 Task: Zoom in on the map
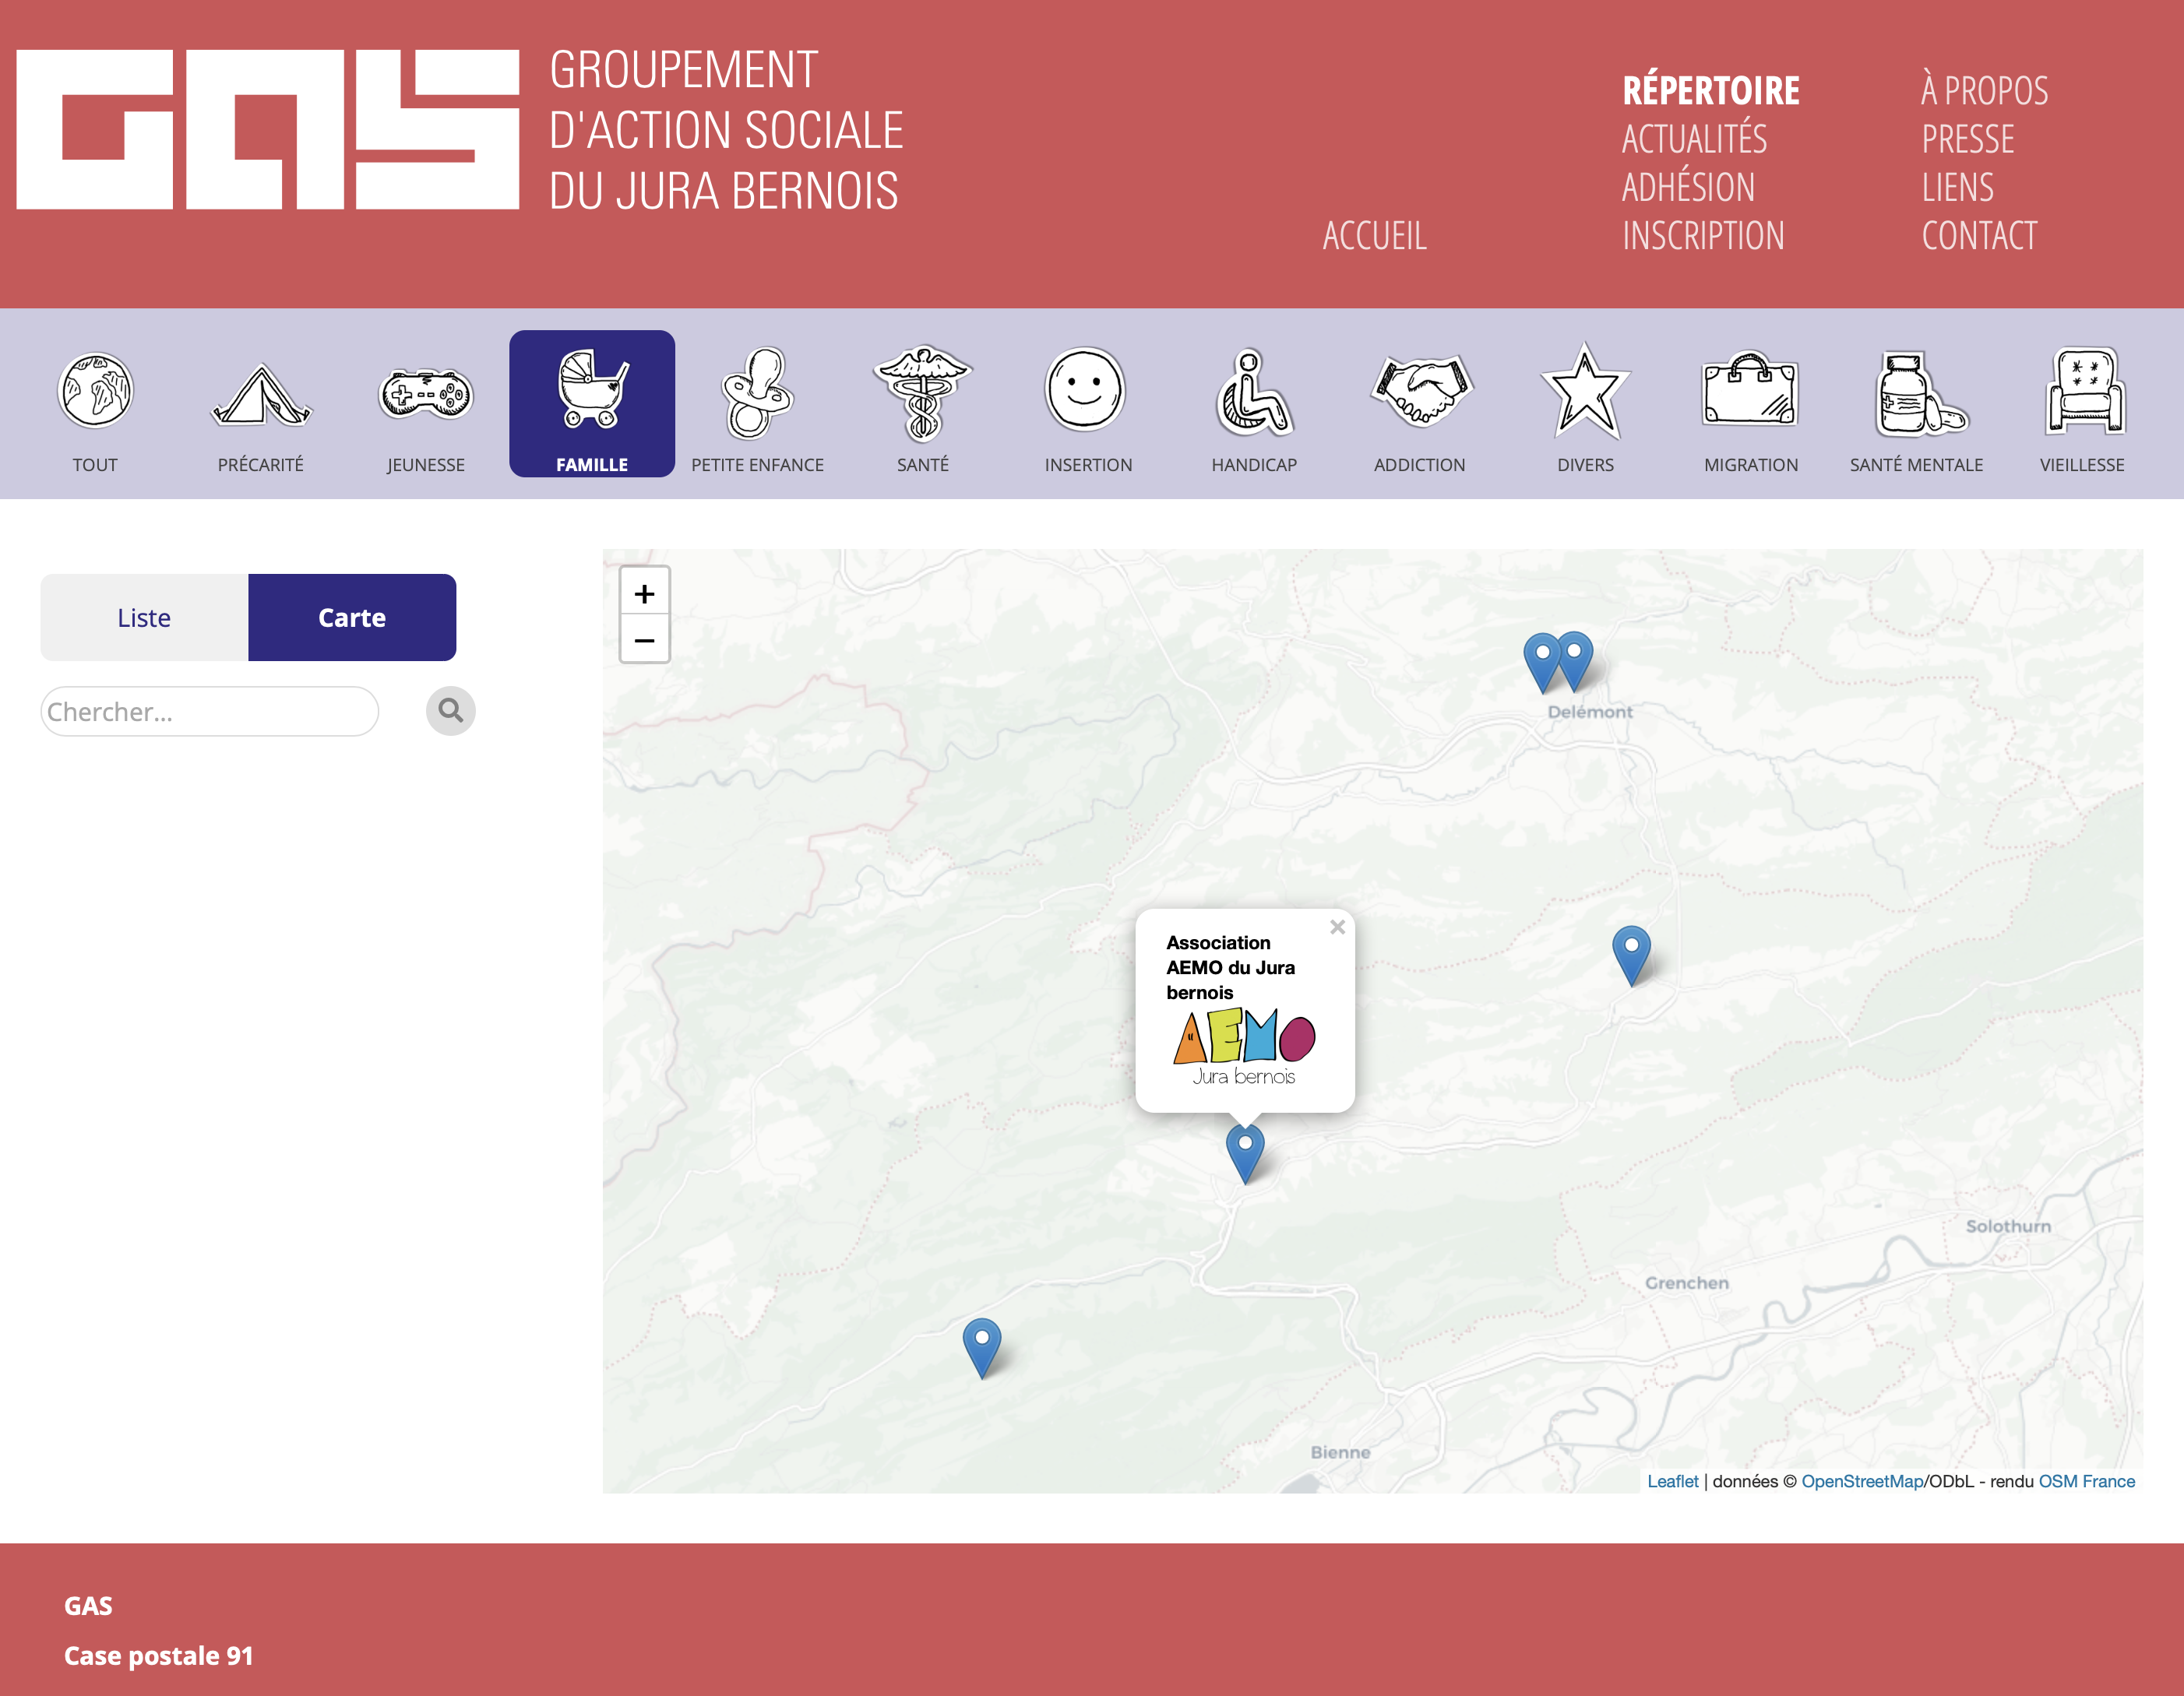tap(644, 594)
